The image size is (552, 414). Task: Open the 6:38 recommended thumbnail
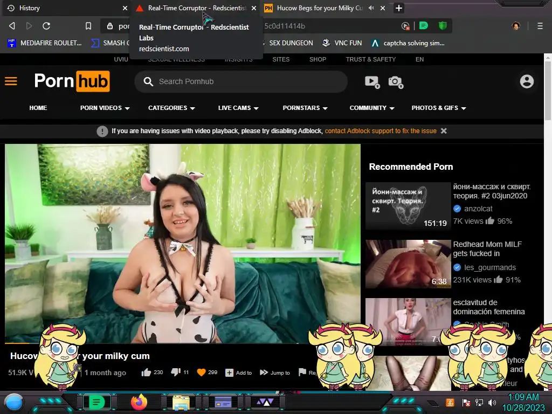click(408, 264)
